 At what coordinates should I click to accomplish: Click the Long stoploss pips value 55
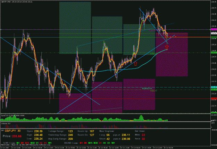click(x=108, y=135)
